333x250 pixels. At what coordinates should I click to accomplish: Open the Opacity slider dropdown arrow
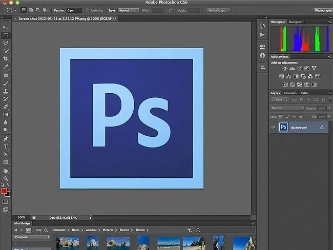coord(329,108)
